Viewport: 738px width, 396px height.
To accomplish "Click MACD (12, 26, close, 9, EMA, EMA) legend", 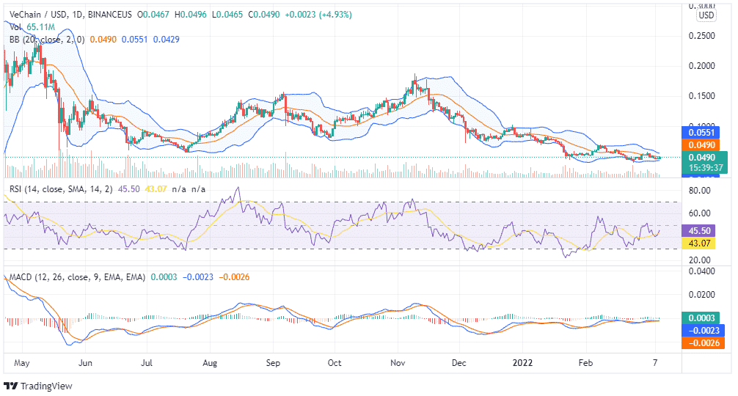I will click(78, 277).
